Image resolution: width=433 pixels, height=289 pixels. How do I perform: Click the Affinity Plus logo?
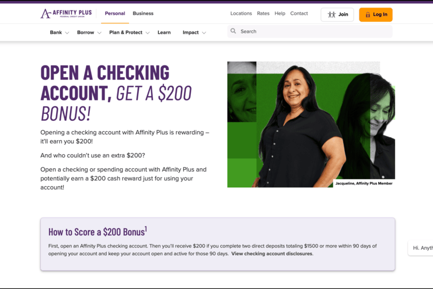pos(66,13)
